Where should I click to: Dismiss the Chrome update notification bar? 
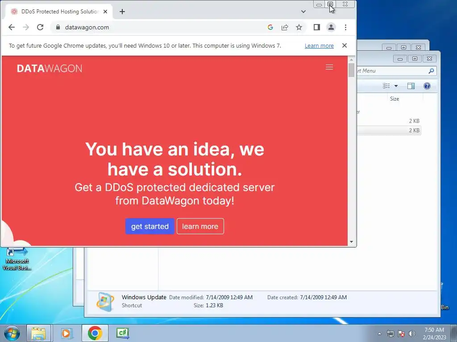coord(345,46)
